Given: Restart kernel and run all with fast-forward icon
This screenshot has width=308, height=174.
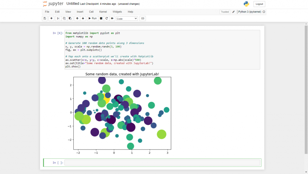Looking at the screenshot, I should 113,18.
